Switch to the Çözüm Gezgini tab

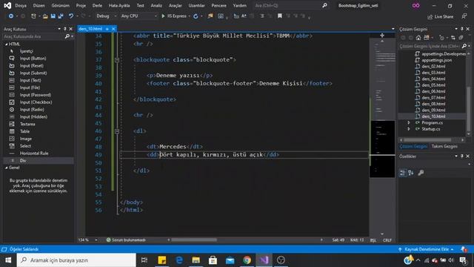413,147
